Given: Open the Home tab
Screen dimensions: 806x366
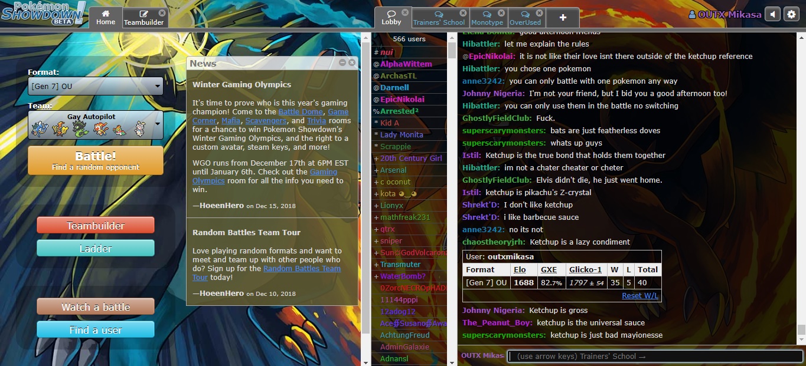Looking at the screenshot, I should click(x=106, y=18).
